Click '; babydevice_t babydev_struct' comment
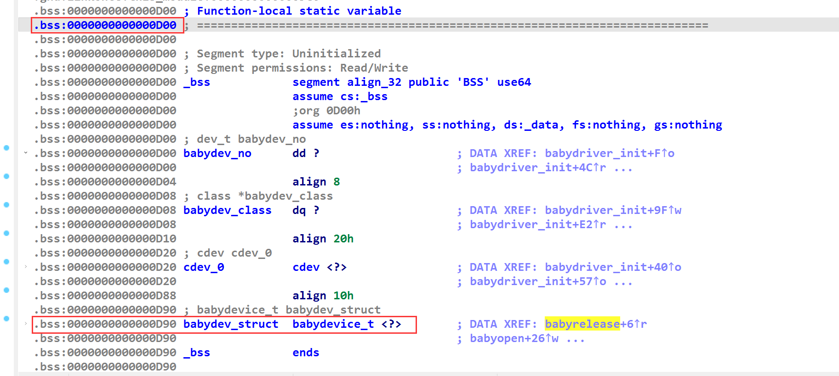 point(282,310)
